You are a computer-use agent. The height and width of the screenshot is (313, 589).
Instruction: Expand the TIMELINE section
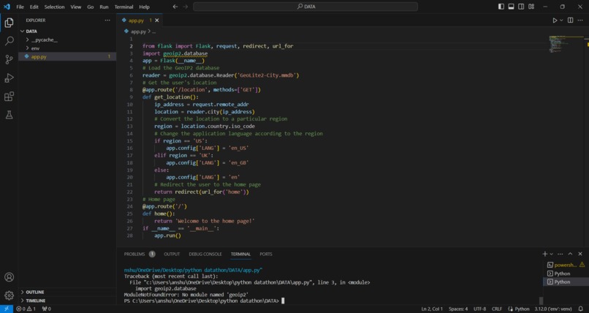pyautogui.click(x=67, y=301)
